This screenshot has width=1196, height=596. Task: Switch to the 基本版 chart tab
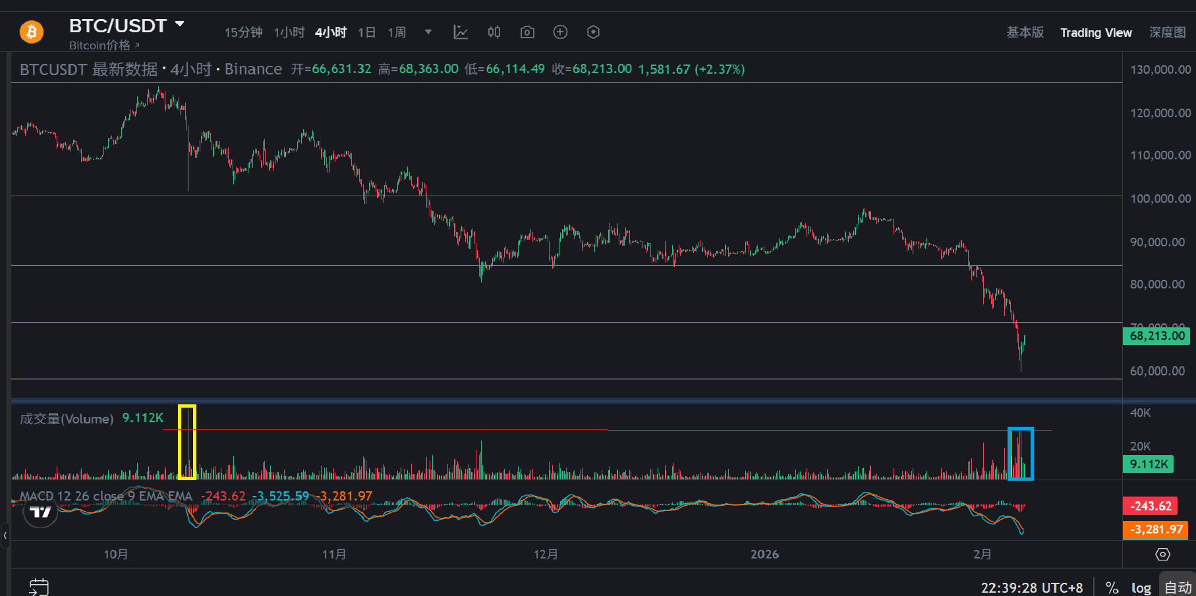coord(1025,32)
